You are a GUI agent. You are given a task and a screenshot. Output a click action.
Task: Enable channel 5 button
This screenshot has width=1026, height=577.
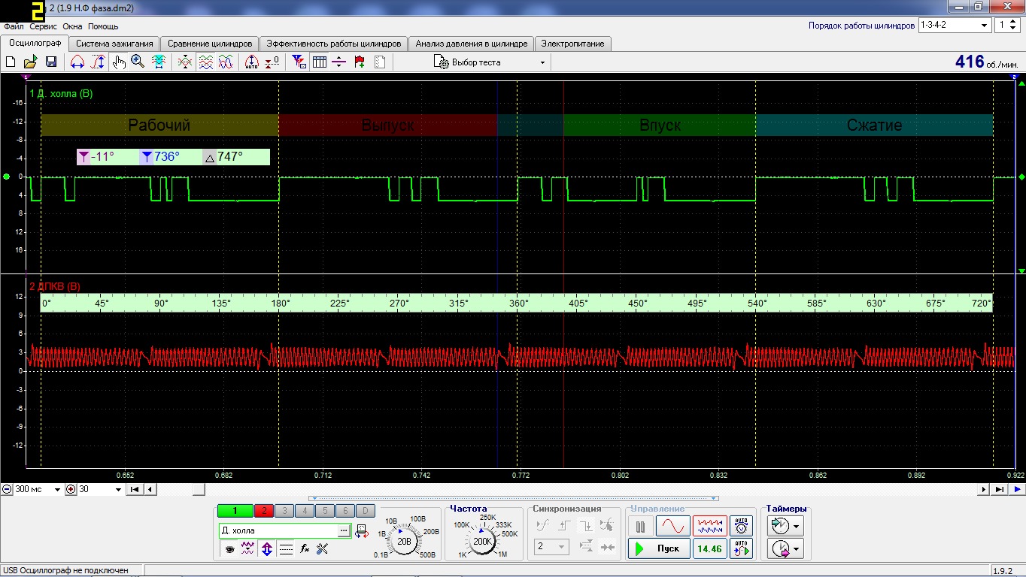tap(324, 511)
